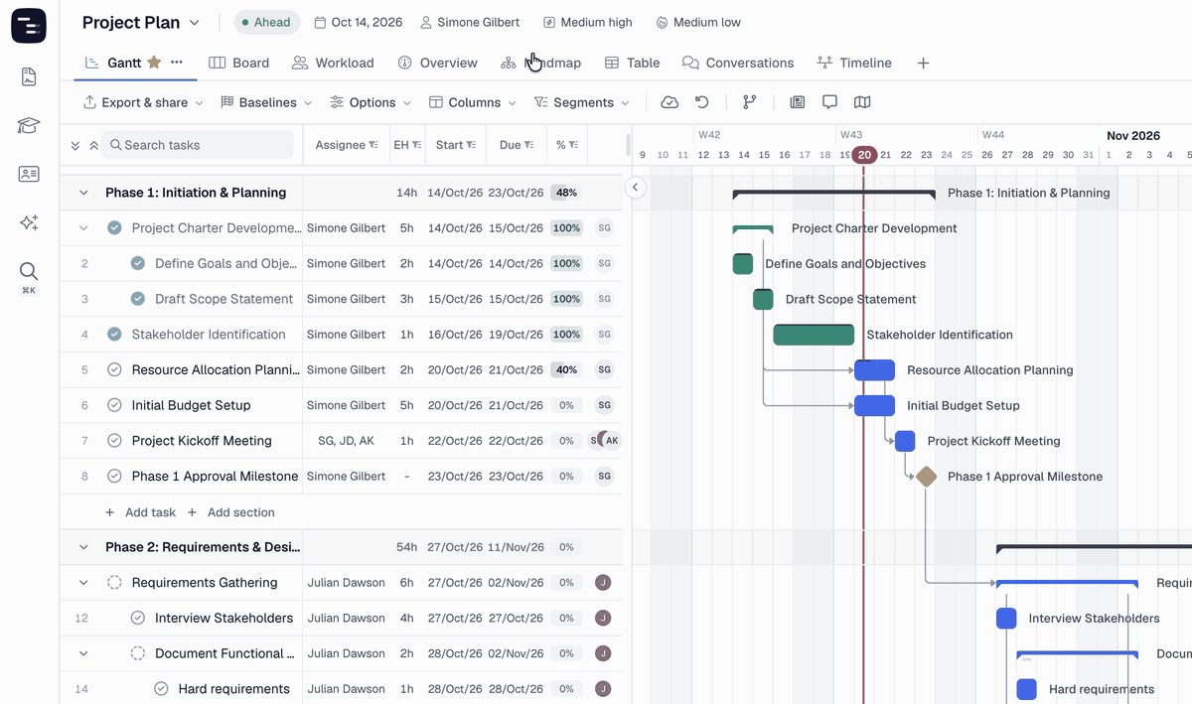This screenshot has height=704, width=1192.
Task: Open the Project Plan title dropdown
Action: click(x=194, y=23)
